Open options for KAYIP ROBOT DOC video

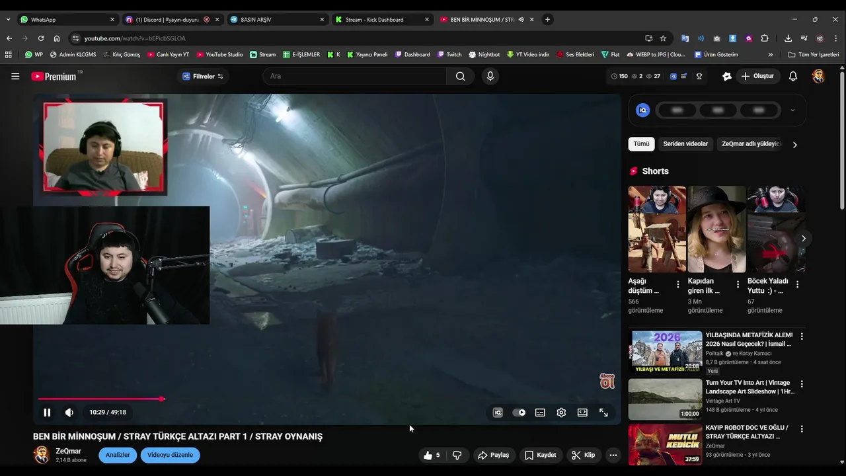point(802,429)
